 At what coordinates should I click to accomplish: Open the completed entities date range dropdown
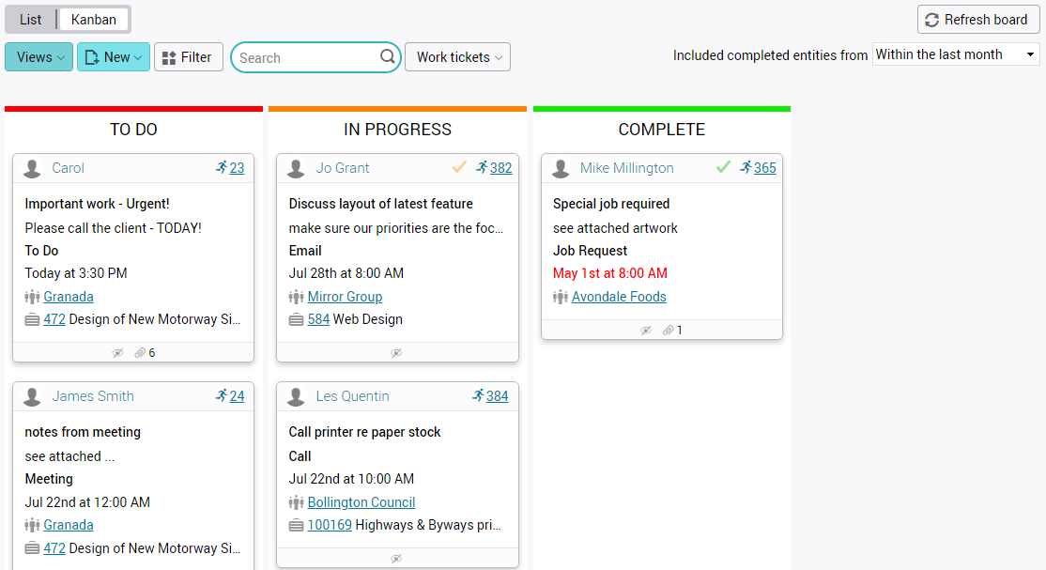[955, 54]
